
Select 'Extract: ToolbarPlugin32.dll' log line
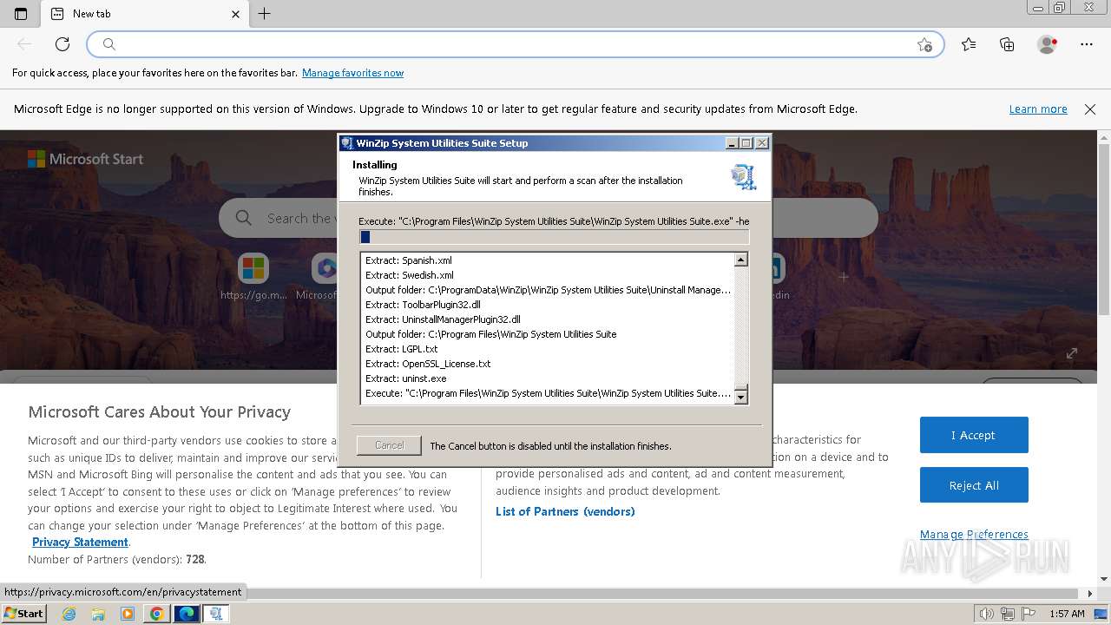[x=423, y=305]
